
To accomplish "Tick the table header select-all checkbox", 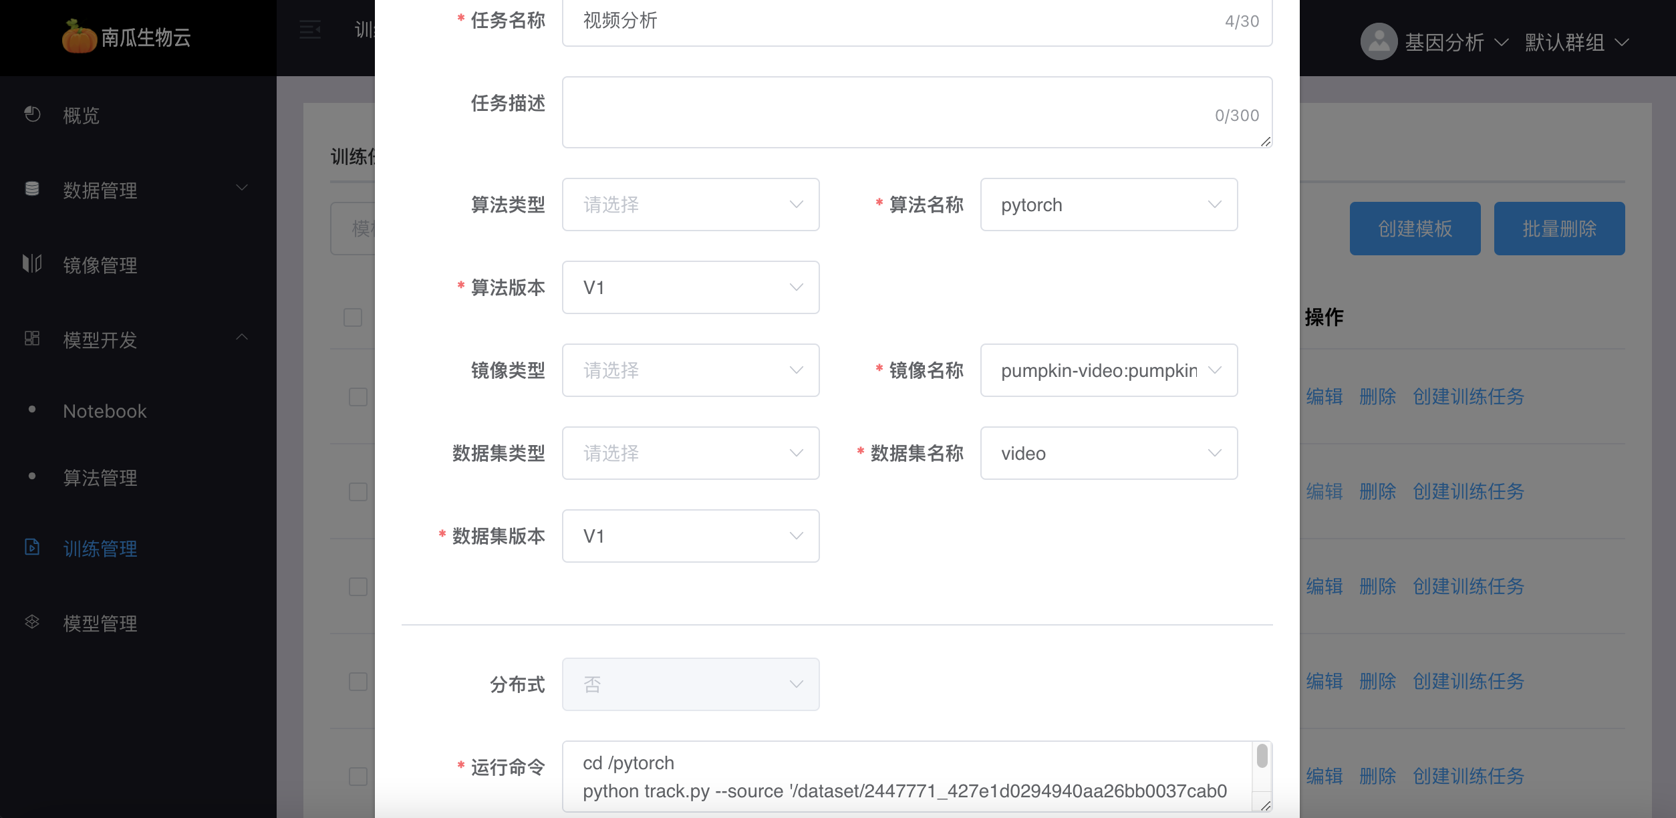I will 353,317.
